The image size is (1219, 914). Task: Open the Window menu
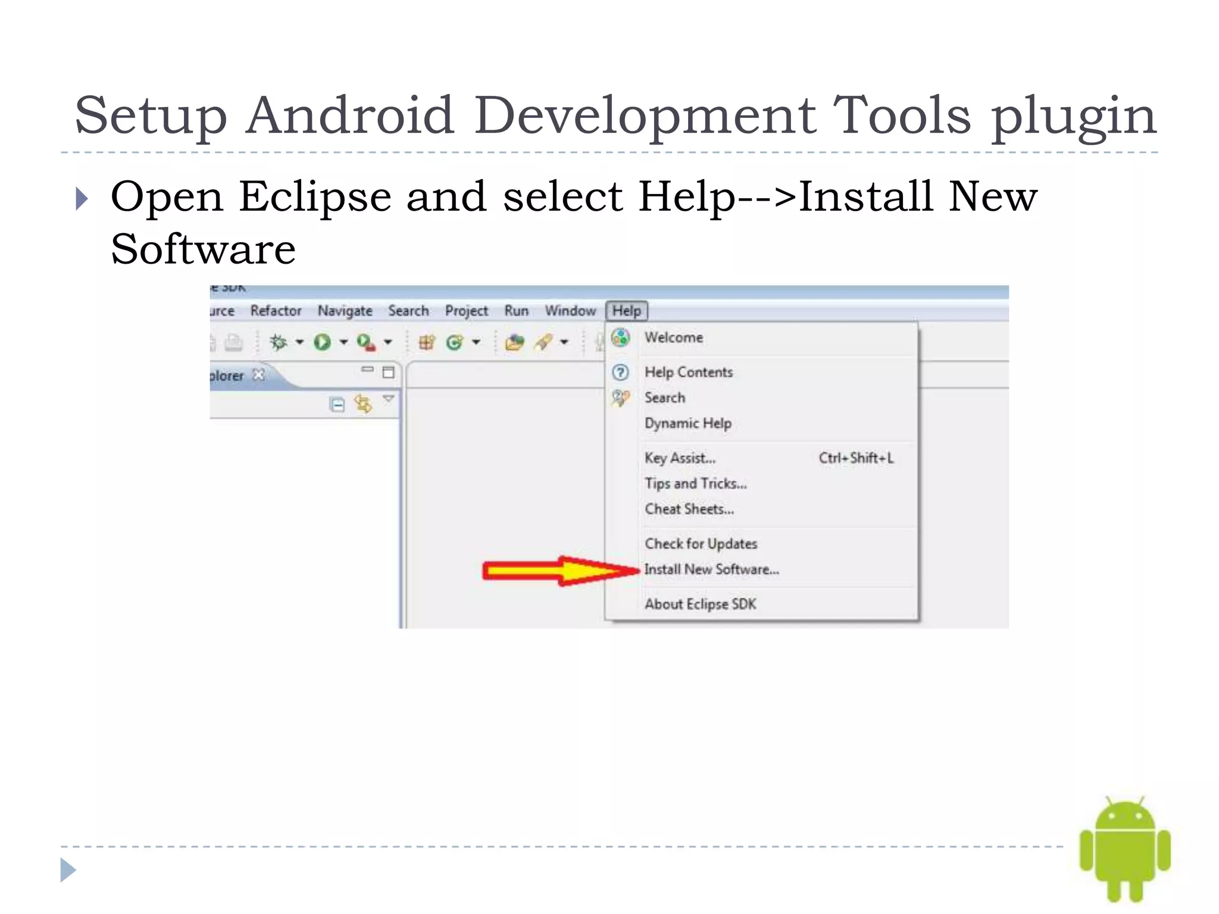tap(570, 311)
